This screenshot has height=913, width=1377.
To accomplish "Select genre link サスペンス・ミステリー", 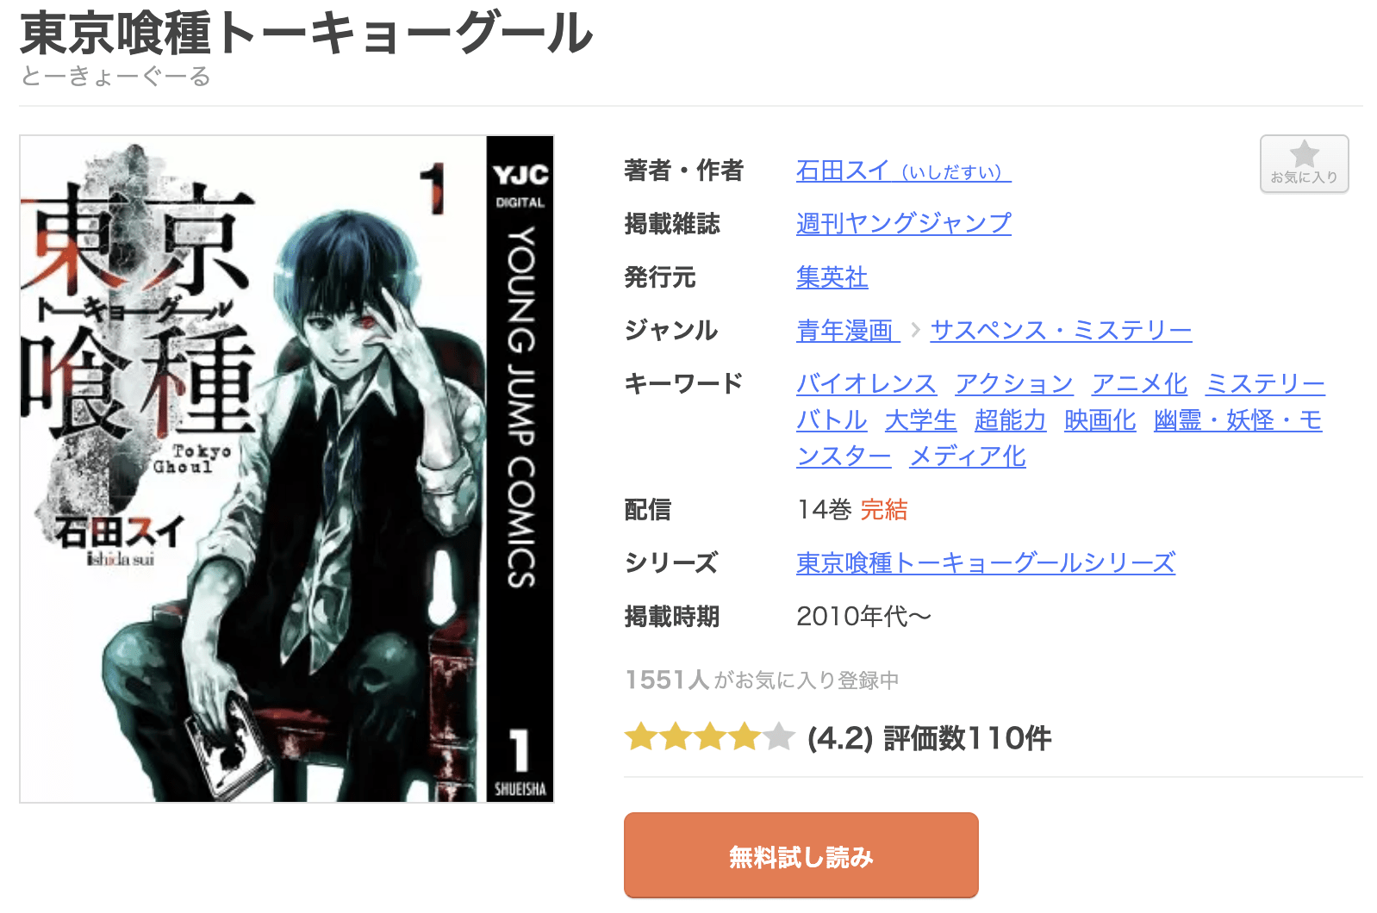I will (x=1061, y=330).
